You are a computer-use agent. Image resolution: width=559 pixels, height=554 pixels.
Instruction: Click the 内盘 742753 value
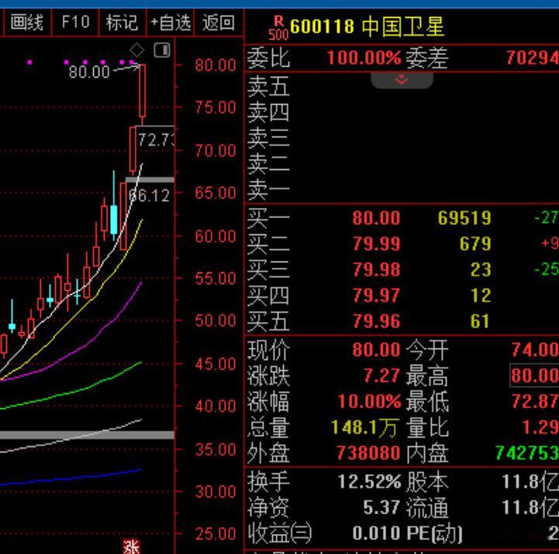(x=527, y=453)
